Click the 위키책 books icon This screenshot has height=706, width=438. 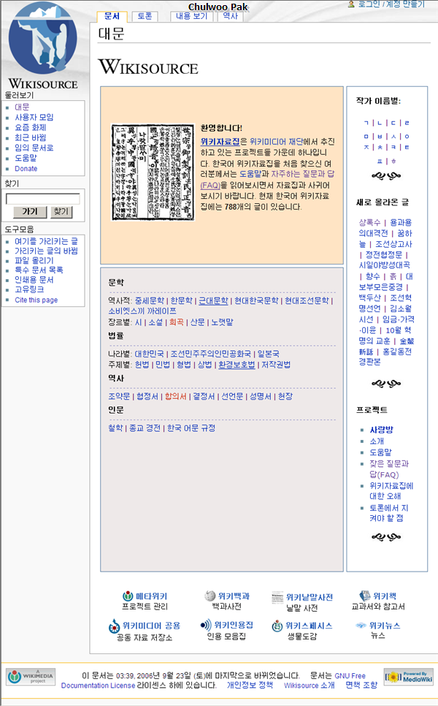click(365, 596)
